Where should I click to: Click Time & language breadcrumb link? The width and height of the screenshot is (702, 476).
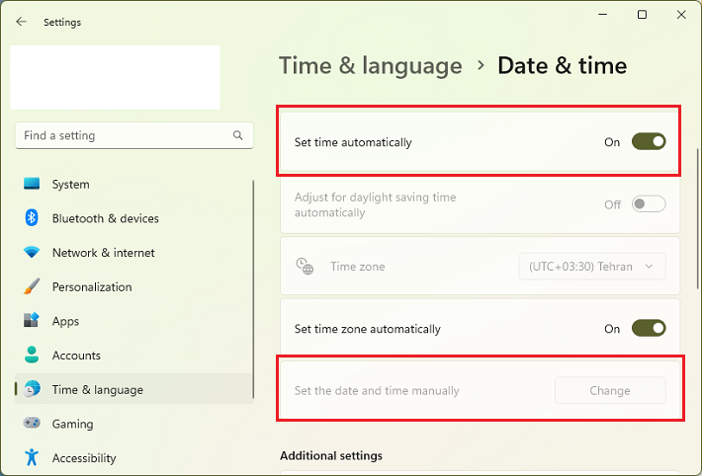pyautogui.click(x=370, y=66)
